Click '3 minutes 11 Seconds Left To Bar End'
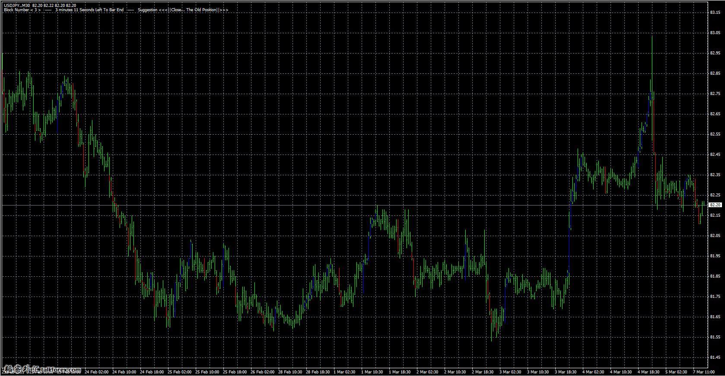The width and height of the screenshot is (725, 376). tap(89, 10)
